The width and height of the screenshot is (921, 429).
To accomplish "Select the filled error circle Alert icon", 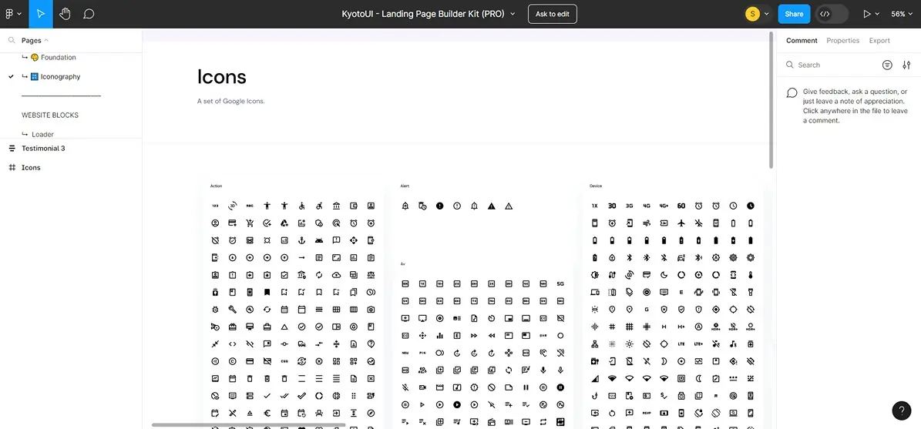I will pyautogui.click(x=439, y=206).
